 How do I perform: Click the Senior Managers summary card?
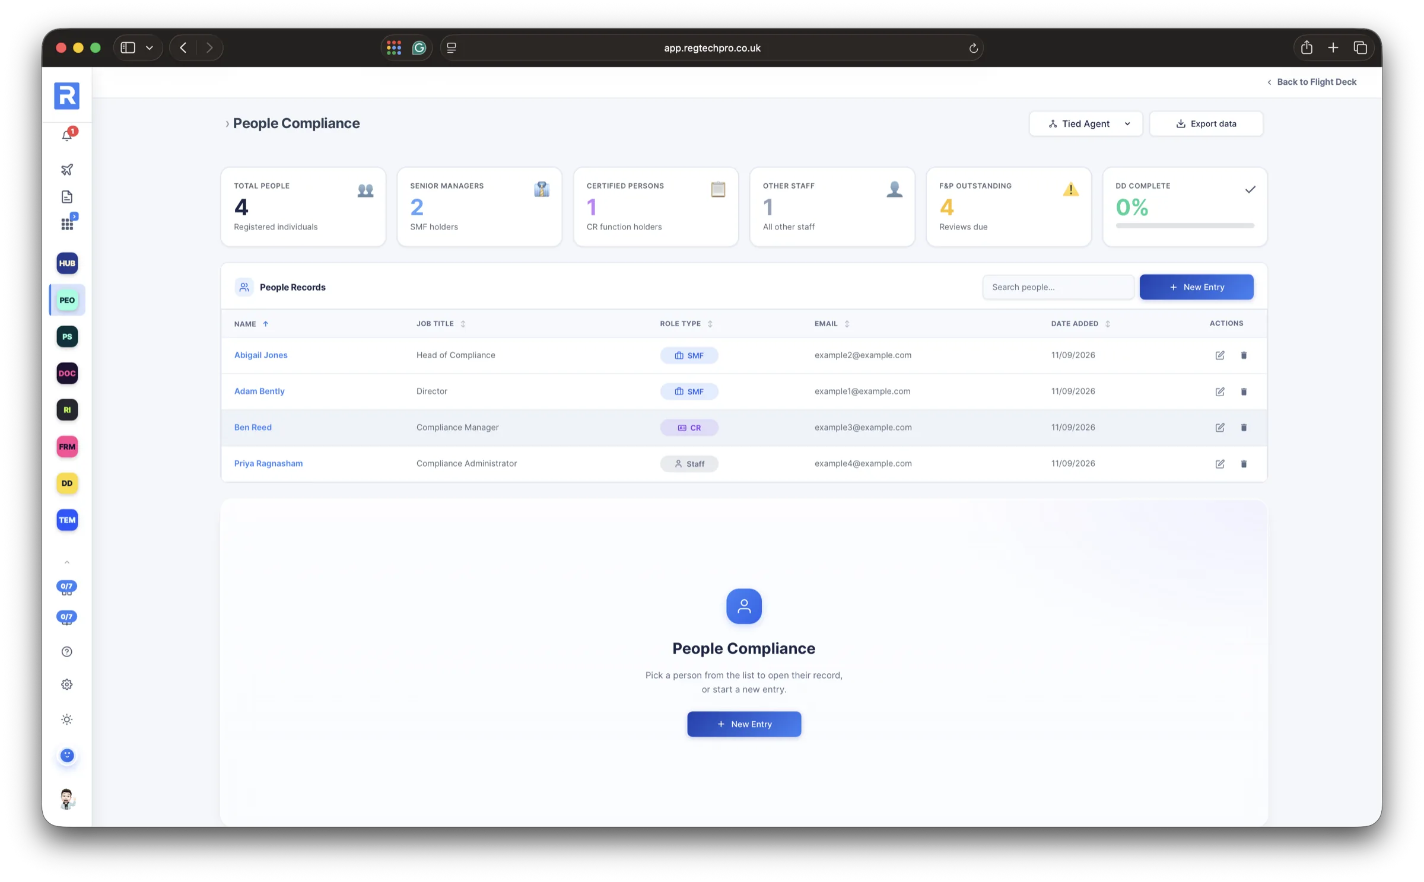click(479, 206)
